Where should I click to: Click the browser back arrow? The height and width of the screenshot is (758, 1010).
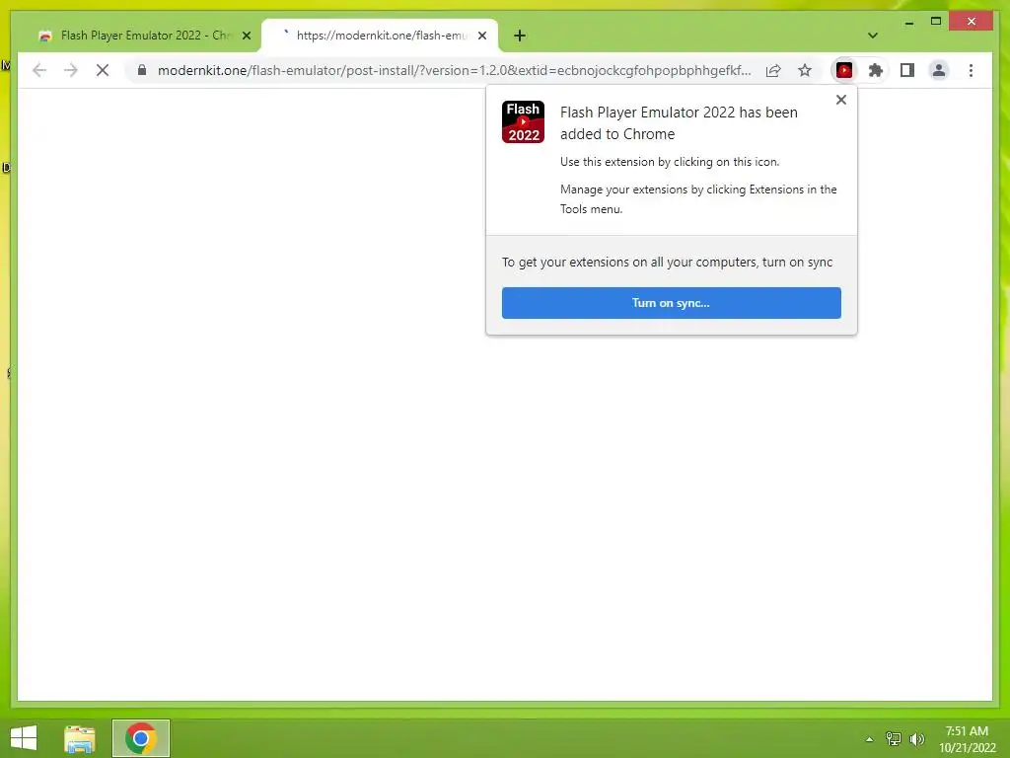pyautogui.click(x=39, y=70)
